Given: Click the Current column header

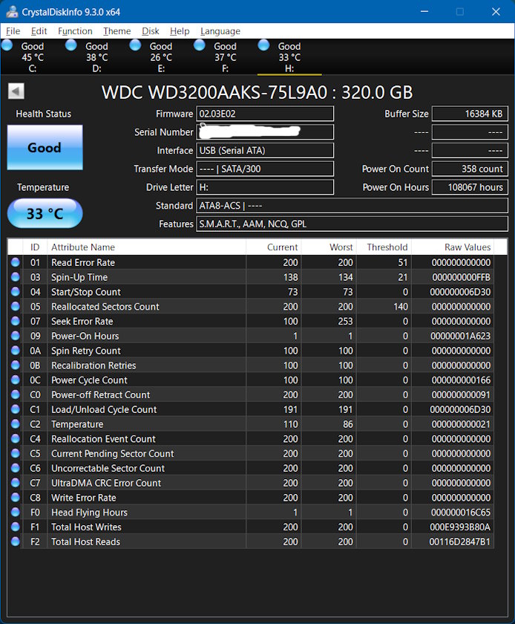Looking at the screenshot, I should (x=274, y=247).
